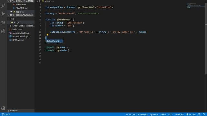The height and width of the screenshot is (116, 207).
Task: Click the 1 UNSAVED badge
Action: (x=29, y=1)
